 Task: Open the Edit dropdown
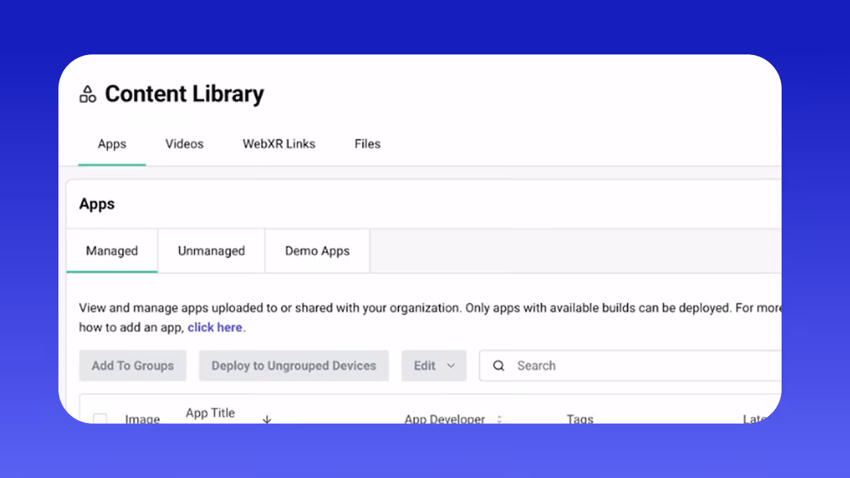pos(434,366)
